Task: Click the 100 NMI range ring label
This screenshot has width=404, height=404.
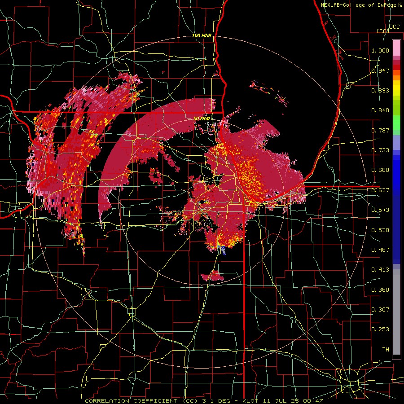Action: click(x=202, y=35)
